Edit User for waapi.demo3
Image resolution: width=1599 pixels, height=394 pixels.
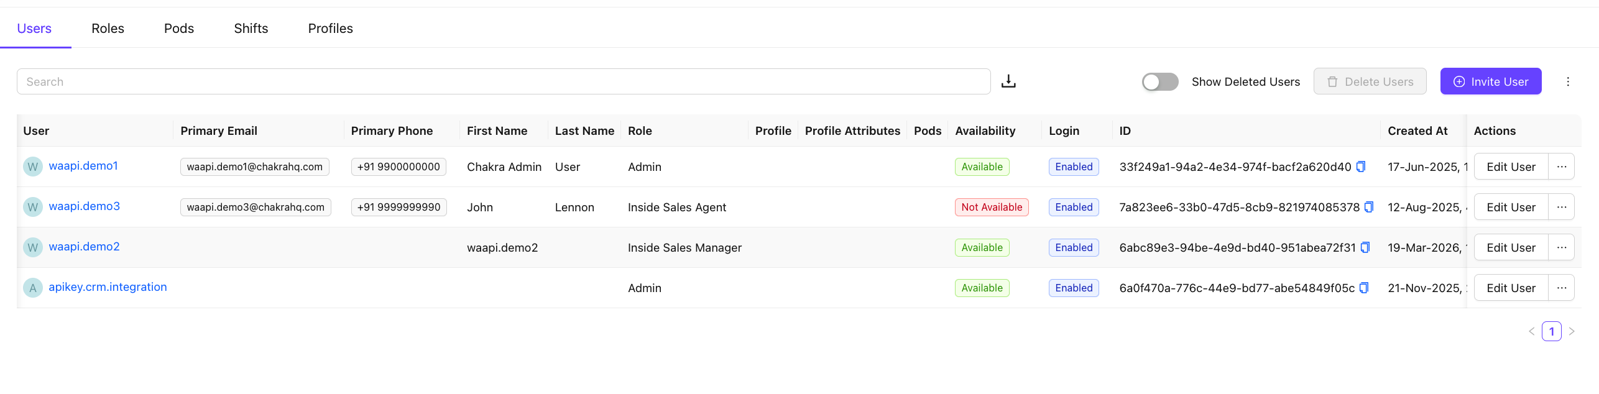[1511, 207]
